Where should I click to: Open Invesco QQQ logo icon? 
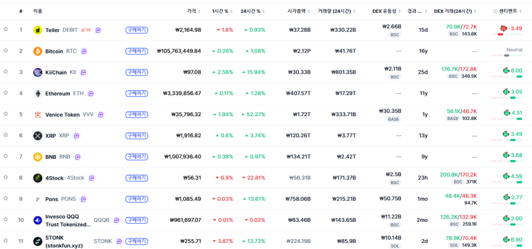point(38,220)
